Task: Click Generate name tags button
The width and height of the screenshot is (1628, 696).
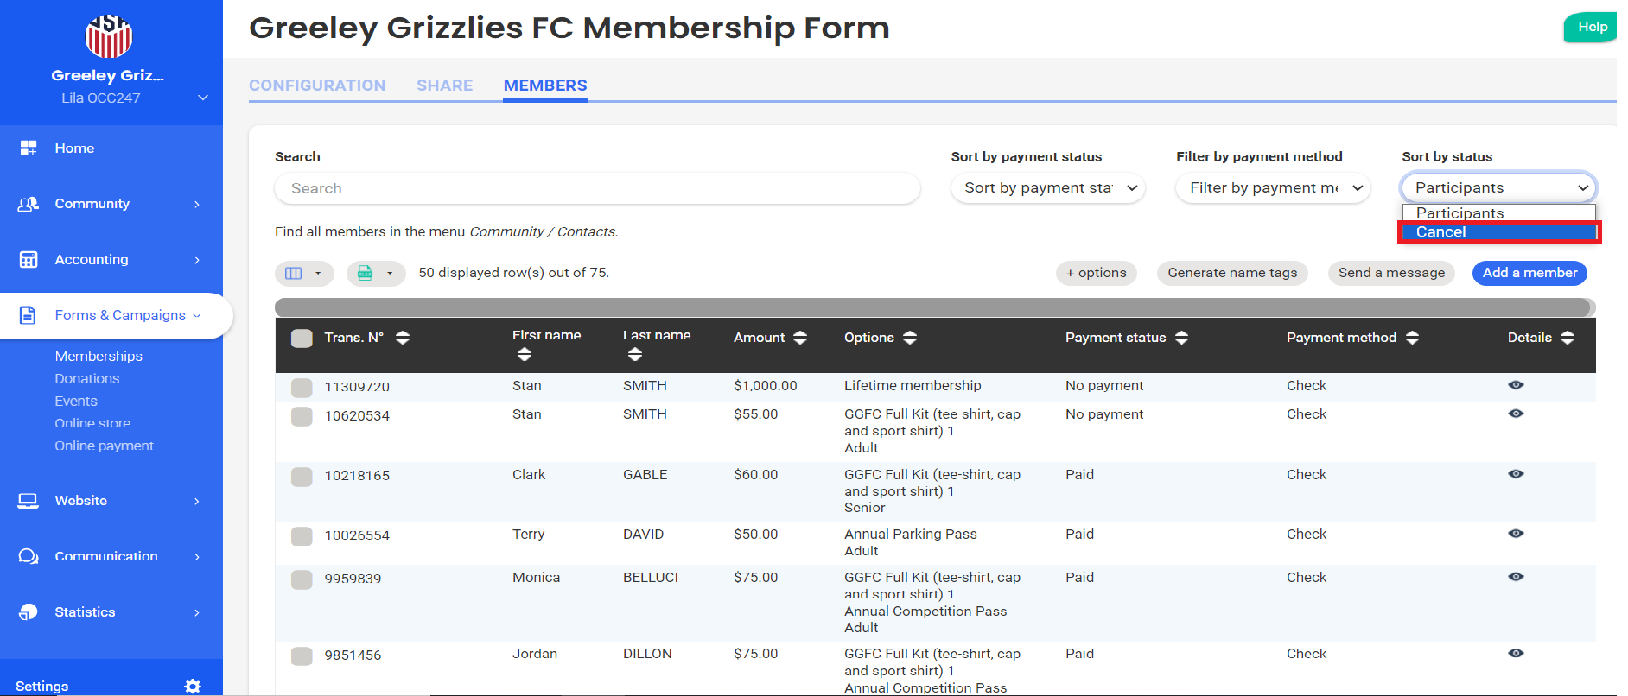Action: click(1231, 273)
